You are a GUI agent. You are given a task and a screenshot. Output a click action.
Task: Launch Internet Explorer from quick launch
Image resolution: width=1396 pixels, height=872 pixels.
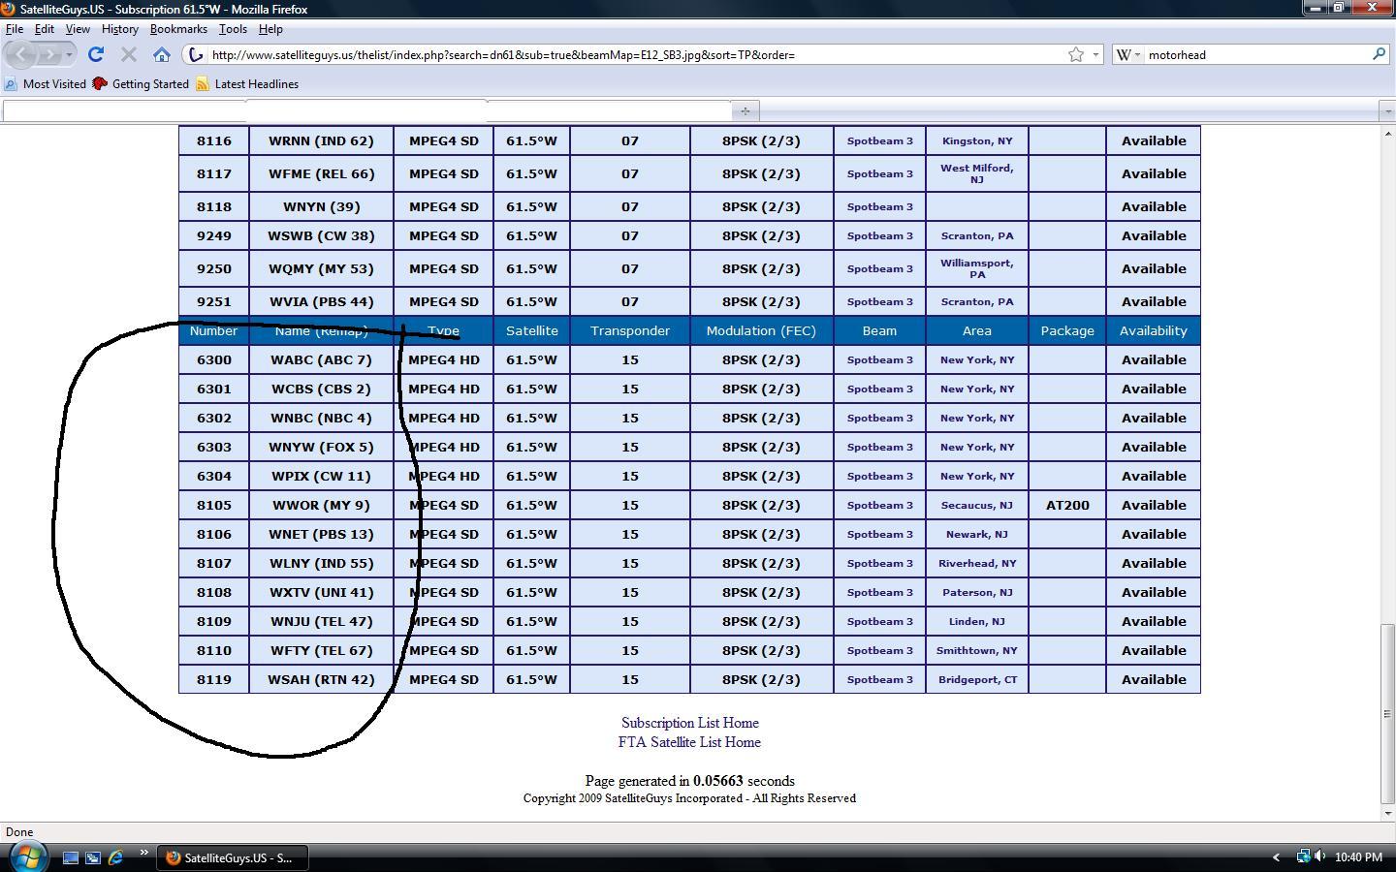115,857
